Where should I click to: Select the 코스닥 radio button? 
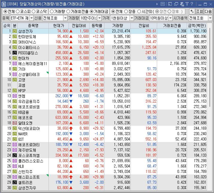34,11
